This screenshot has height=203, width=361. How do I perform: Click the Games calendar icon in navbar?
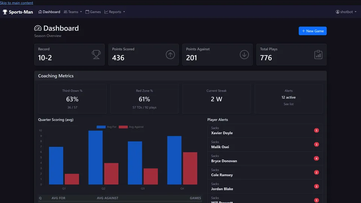point(87,12)
